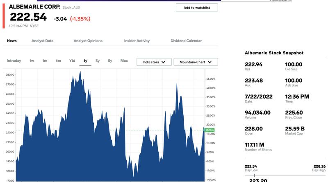
Task: Click the green 17.06% chart marker
Action: pos(210,130)
